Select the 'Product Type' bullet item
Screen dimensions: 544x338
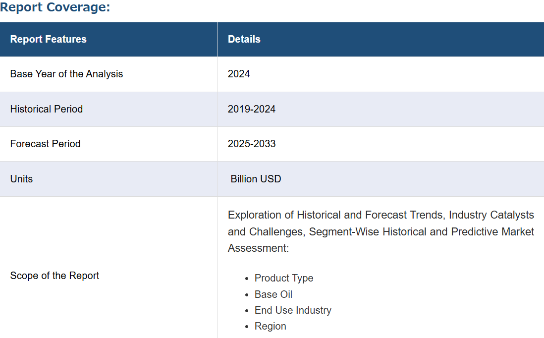[x=284, y=278]
